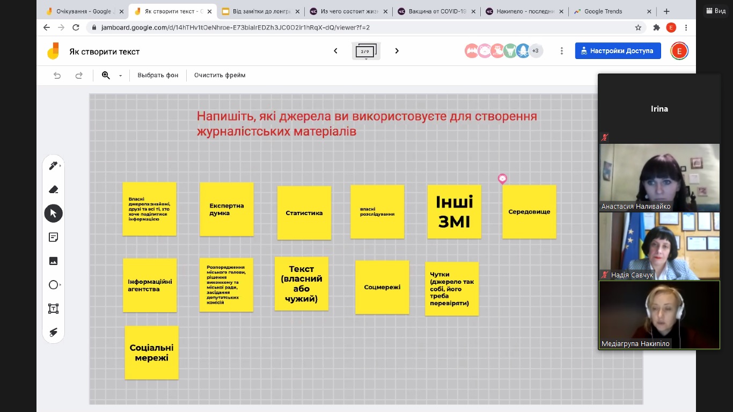The image size is (733, 412).
Task: Select the Eraser tool
Action: 53,189
